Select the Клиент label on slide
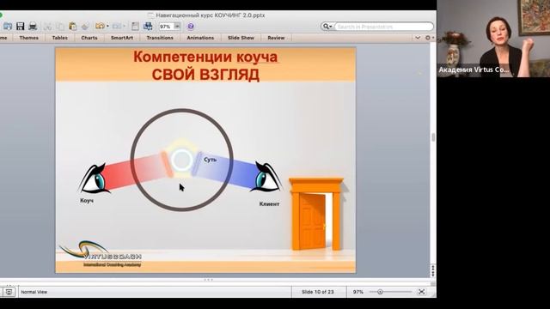The height and width of the screenshot is (309, 550). click(269, 204)
